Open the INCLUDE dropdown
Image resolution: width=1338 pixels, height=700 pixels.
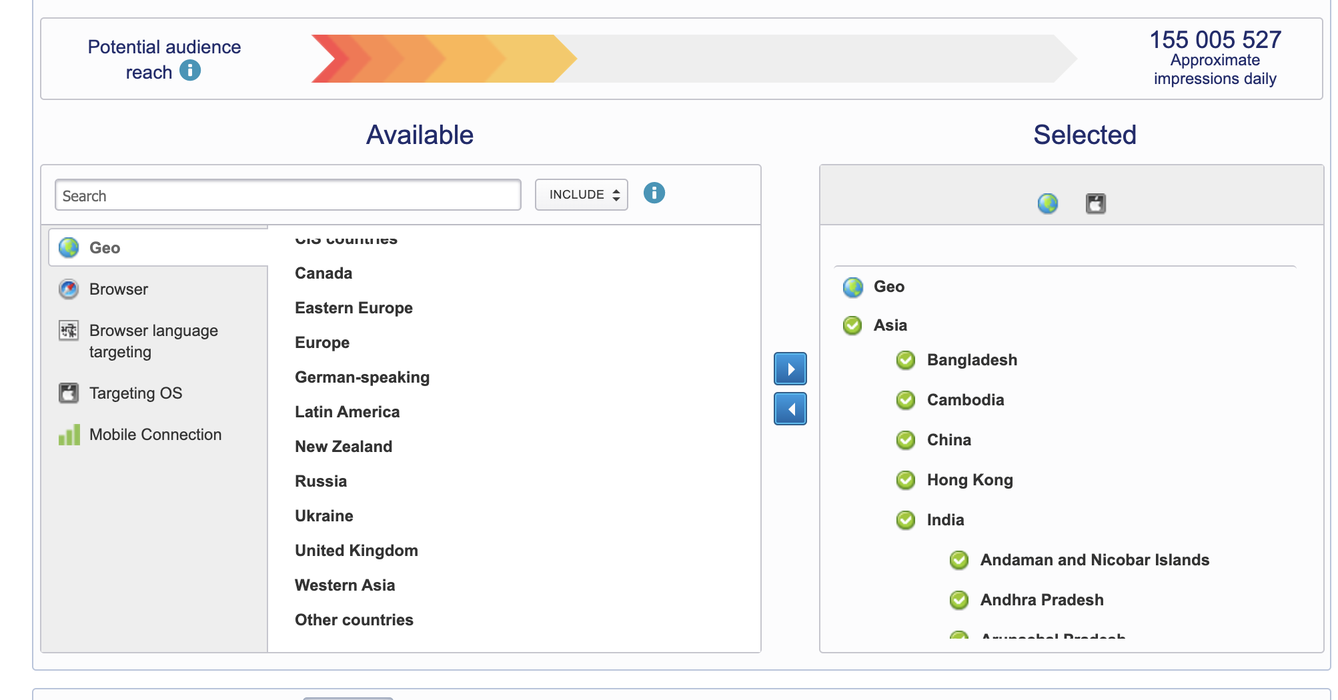click(581, 195)
